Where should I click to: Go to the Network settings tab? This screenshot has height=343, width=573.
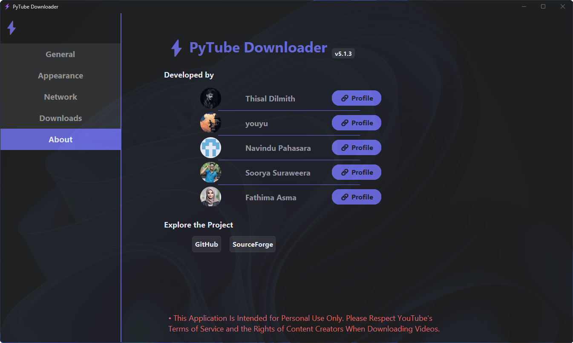pyautogui.click(x=60, y=97)
